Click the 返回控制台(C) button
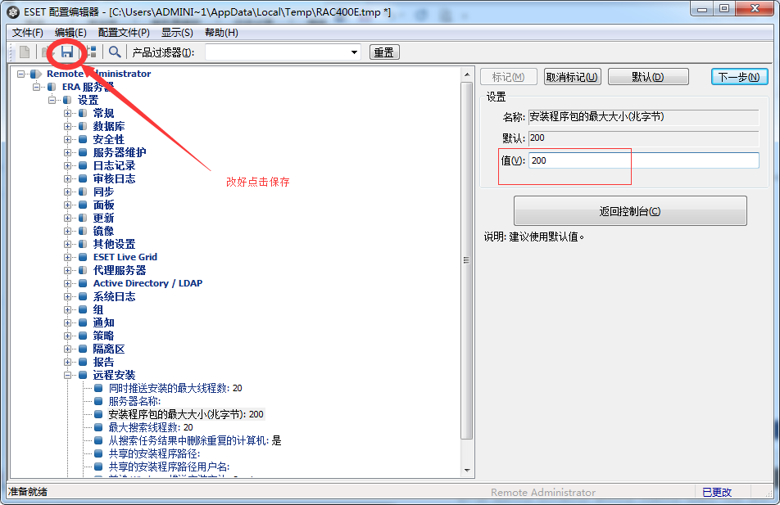This screenshot has width=780, height=505. 630,211
